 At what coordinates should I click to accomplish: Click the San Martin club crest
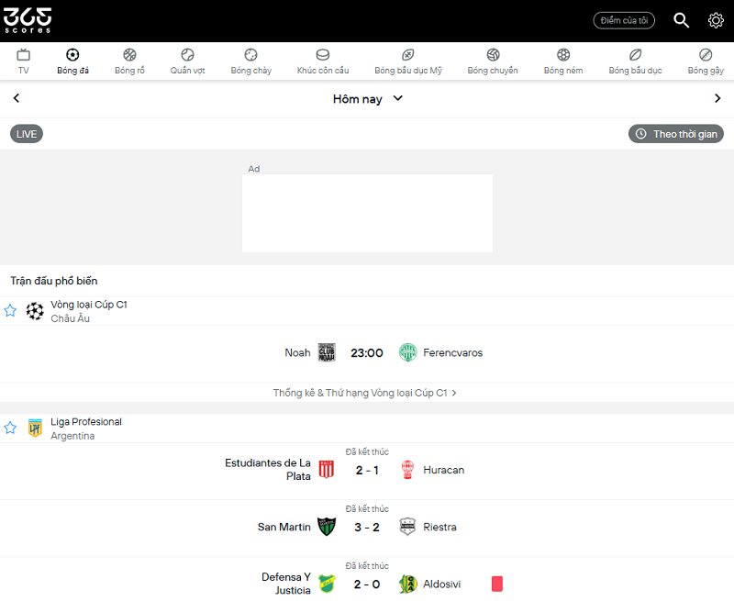click(327, 527)
